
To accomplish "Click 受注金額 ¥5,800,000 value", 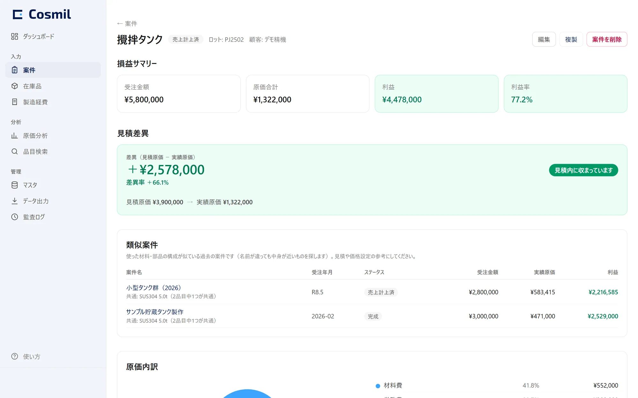I will 144,100.
